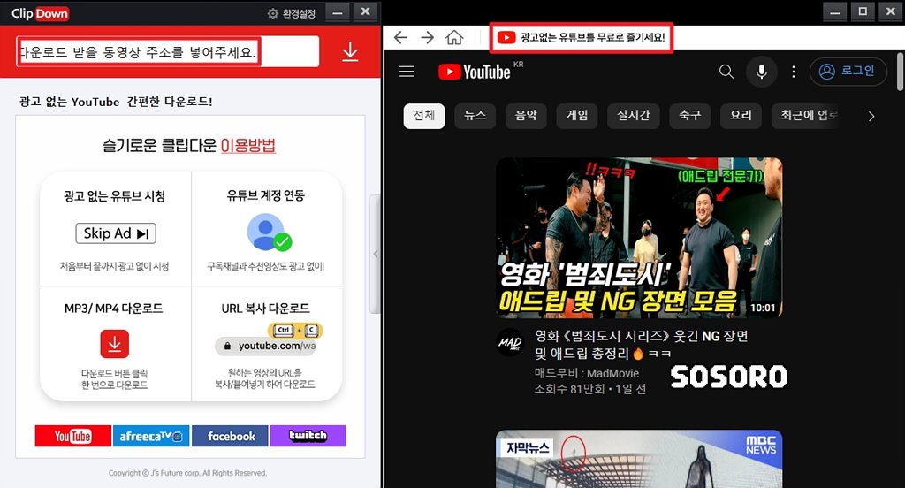Click the twitch logo
The image size is (905, 488).
[308, 436]
